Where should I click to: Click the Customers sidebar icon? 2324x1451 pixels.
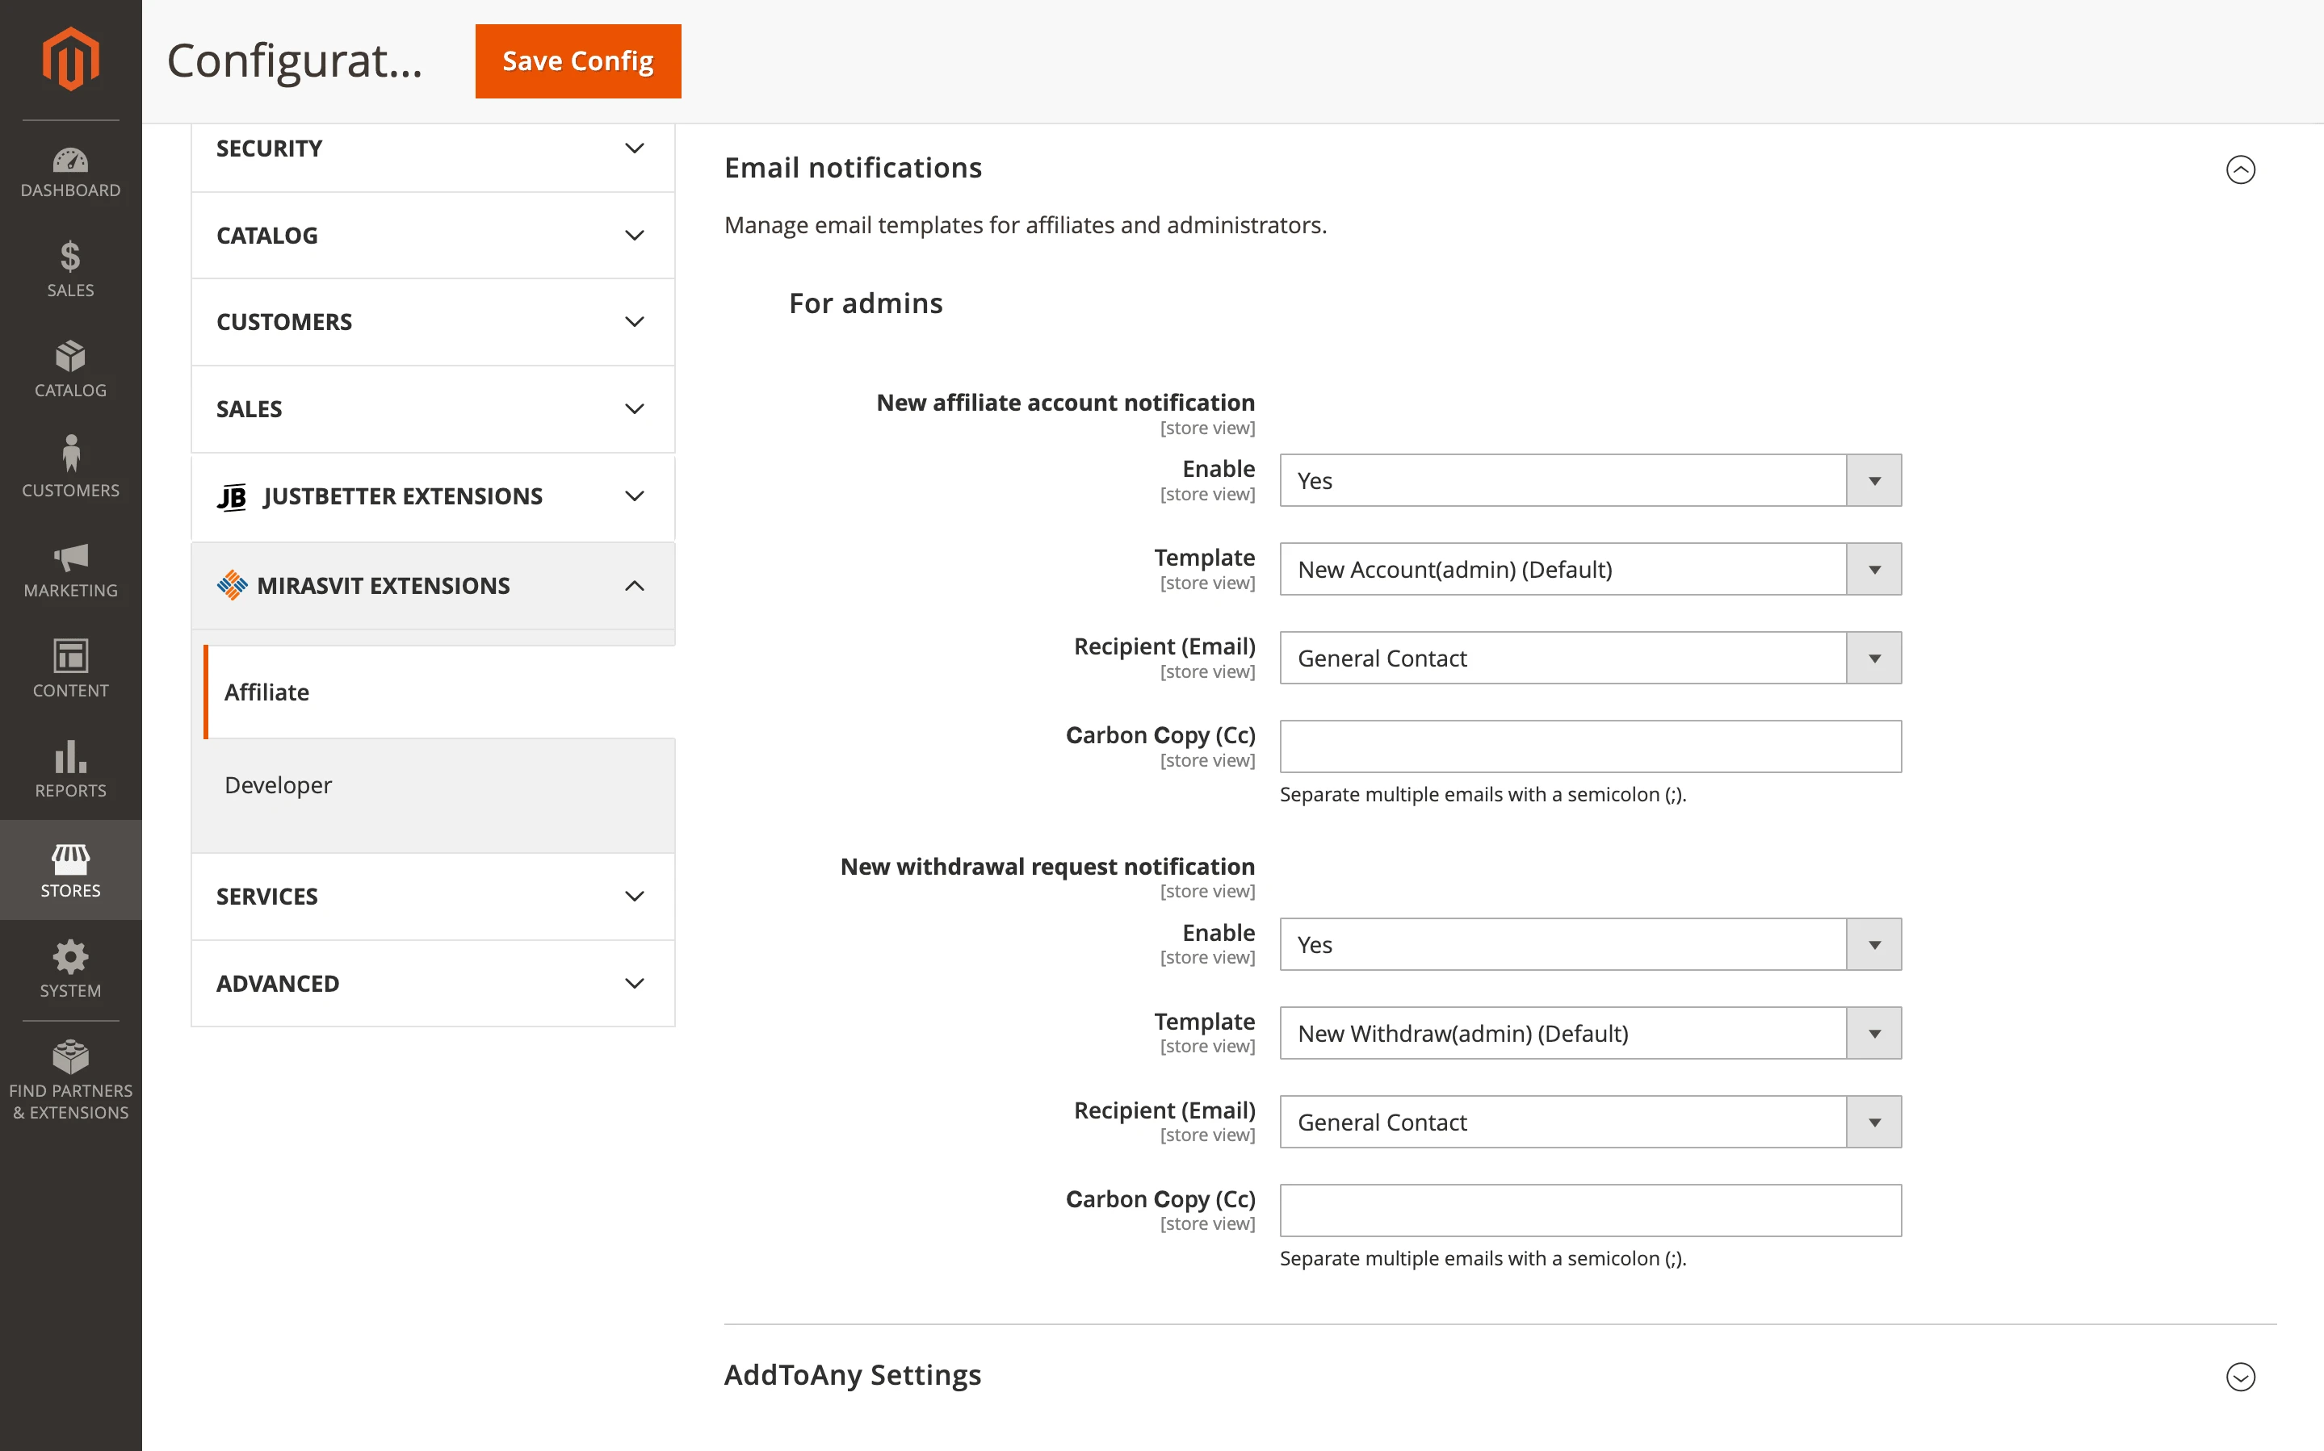coord(70,468)
